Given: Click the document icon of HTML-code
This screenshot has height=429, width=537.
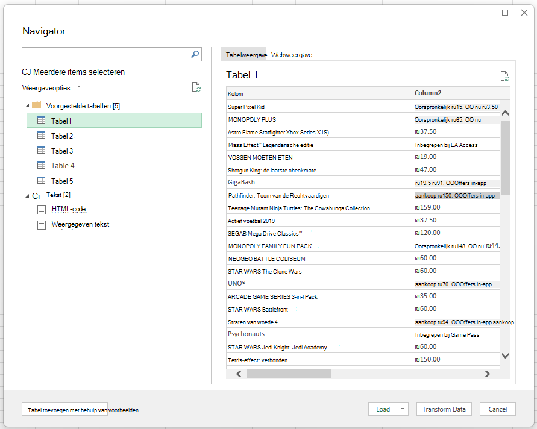Looking at the screenshot, I should 42,210.
